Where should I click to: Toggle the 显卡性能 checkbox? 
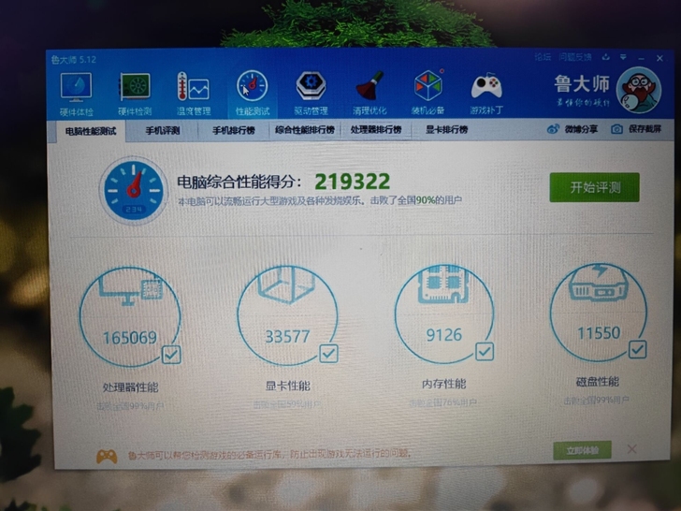coord(328,353)
